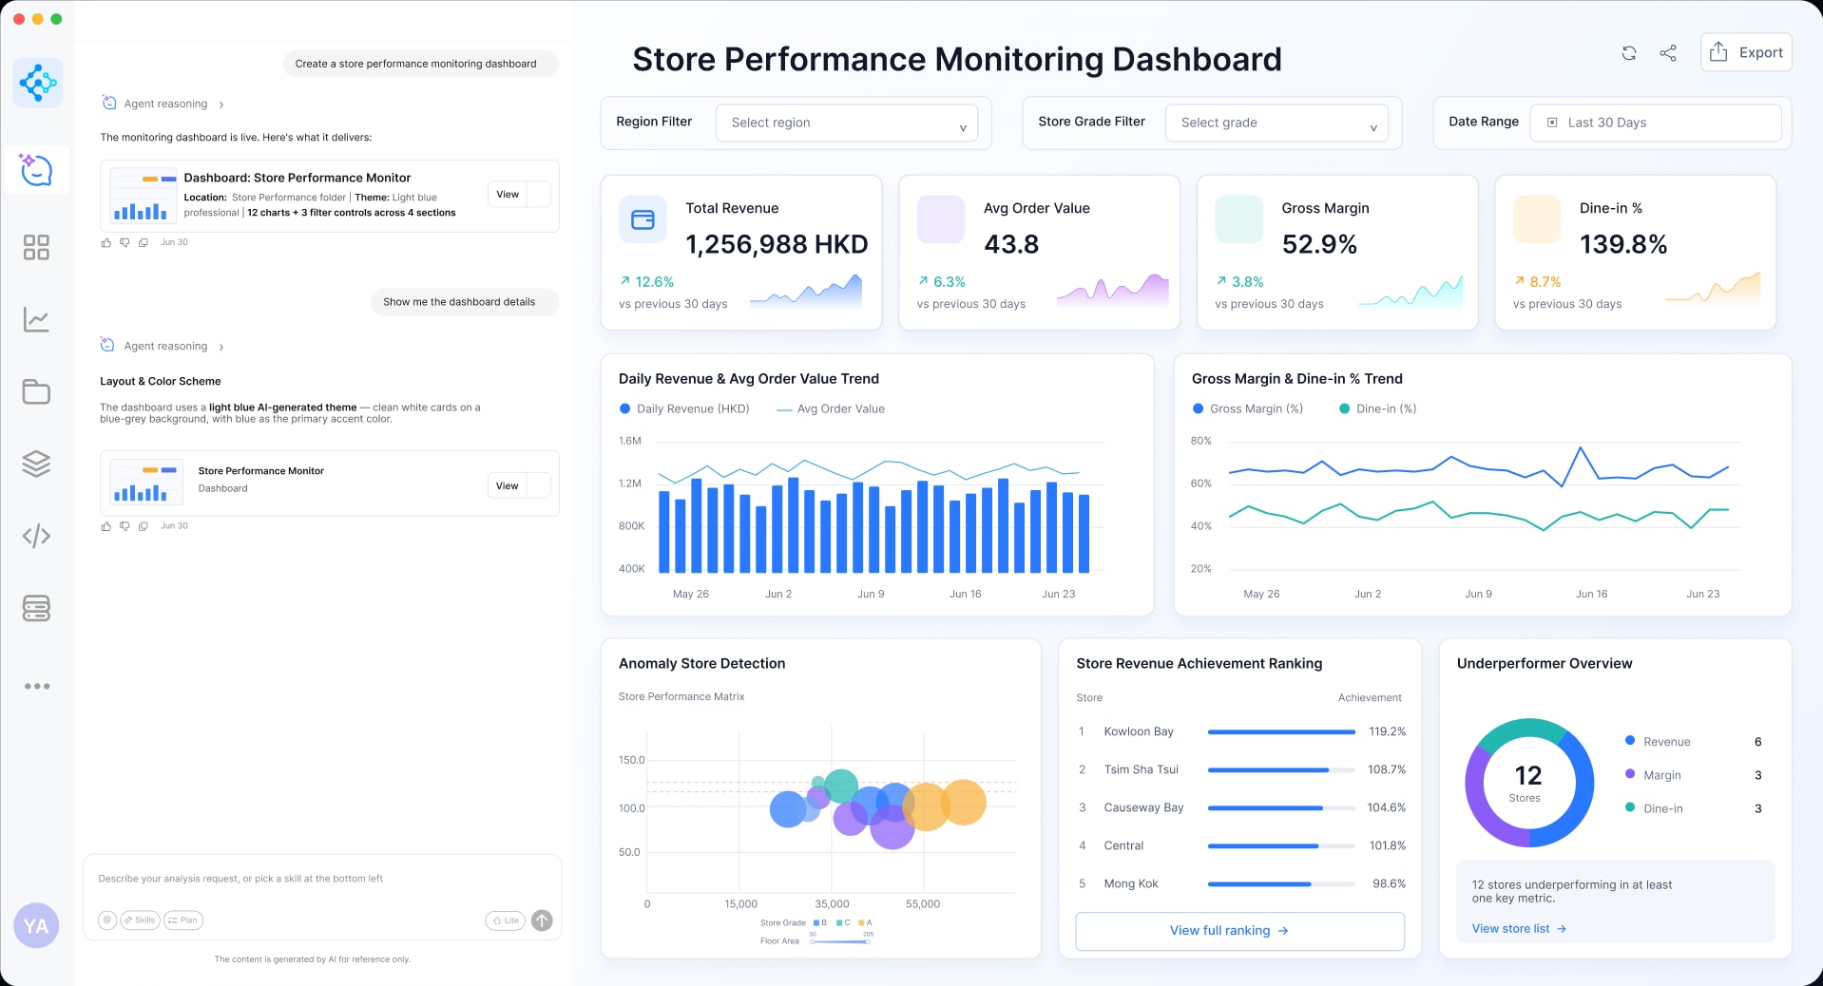Select Revenue legend in Underperformer Overview

[1658, 741]
